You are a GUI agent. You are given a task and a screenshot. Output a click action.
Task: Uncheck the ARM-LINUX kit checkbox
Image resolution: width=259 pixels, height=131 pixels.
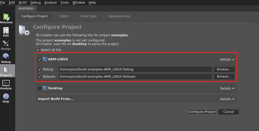[40, 59]
